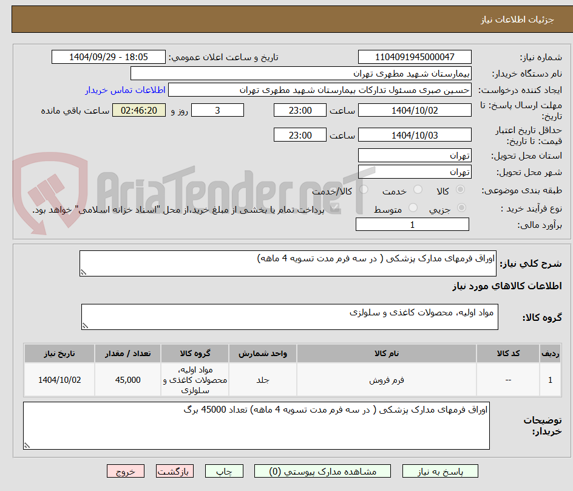This screenshot has height=491, width=573.
Task: Click the خروج exit button
Action: coord(125,471)
